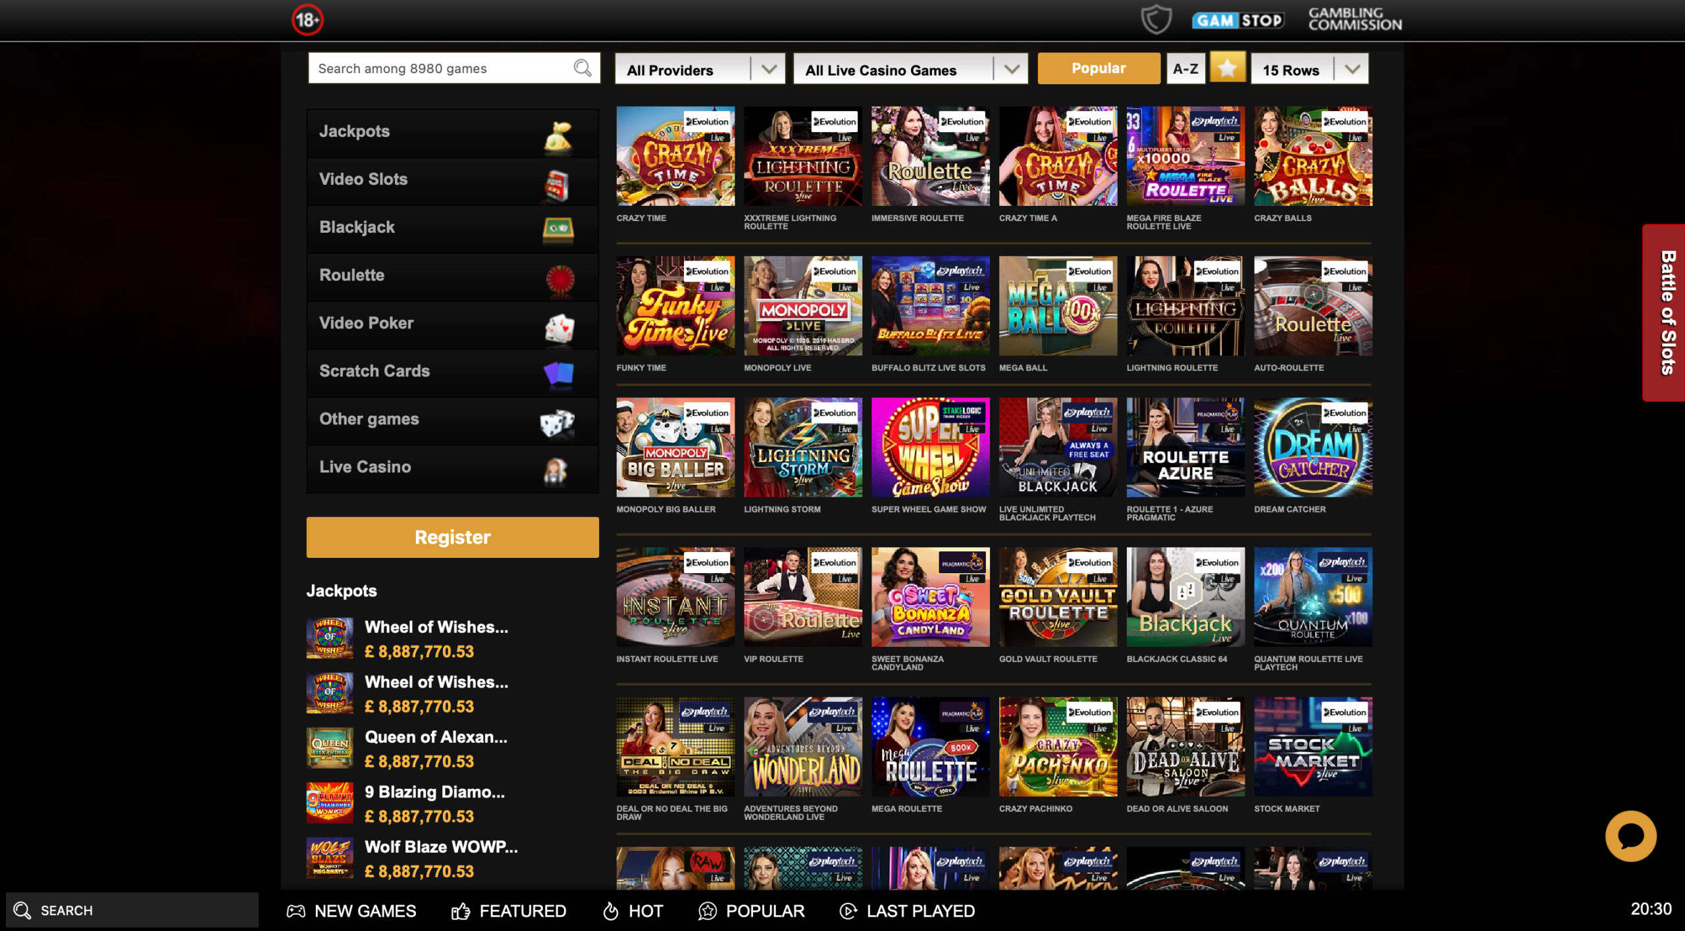Click the Other games dice icon
This screenshot has height=931, width=1685.
[x=557, y=423]
